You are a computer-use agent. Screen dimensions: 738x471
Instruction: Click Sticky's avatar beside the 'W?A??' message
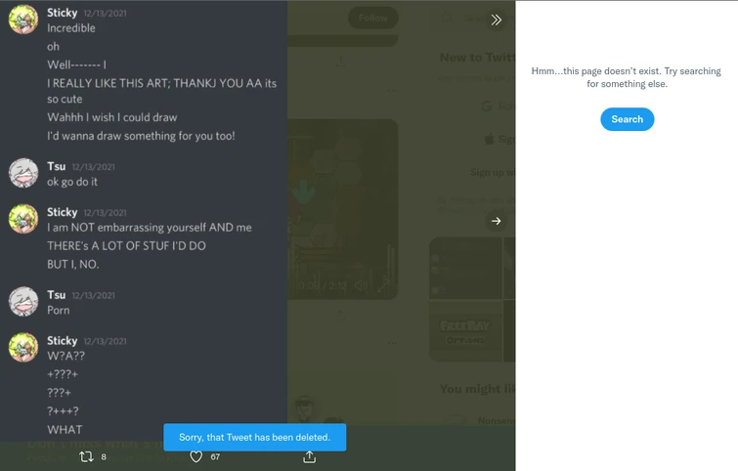(x=23, y=347)
